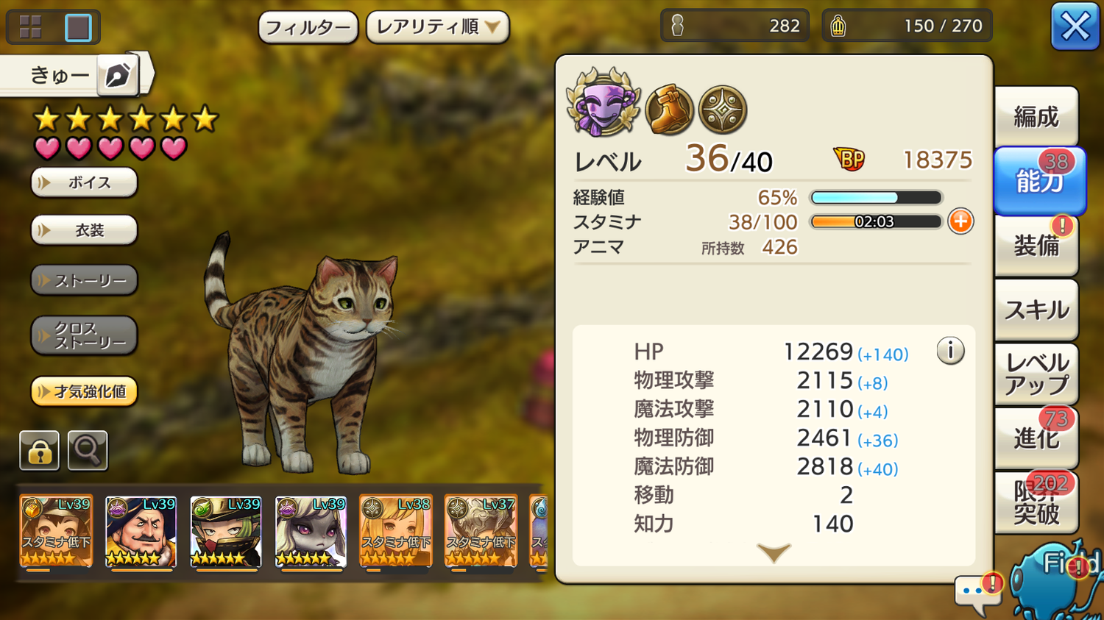
Task: Open the スキル skill tab
Action: [x=1036, y=310]
